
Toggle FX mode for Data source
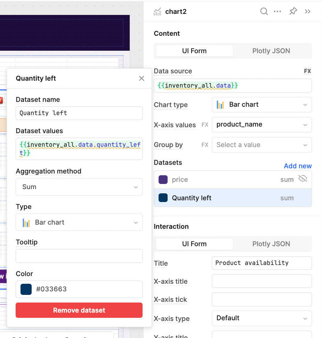307,71
